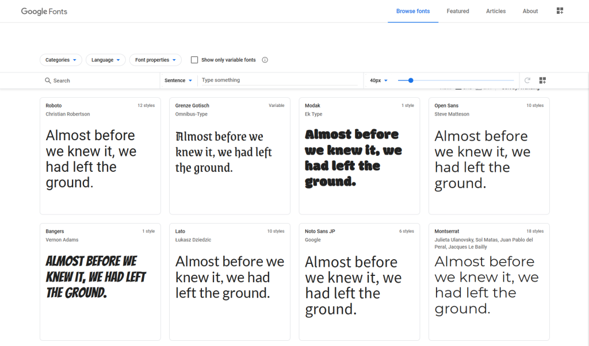Viewport: 589px width, 346px height.
Task: Click the info icon beside variable fonts checkbox
Action: coord(265,60)
